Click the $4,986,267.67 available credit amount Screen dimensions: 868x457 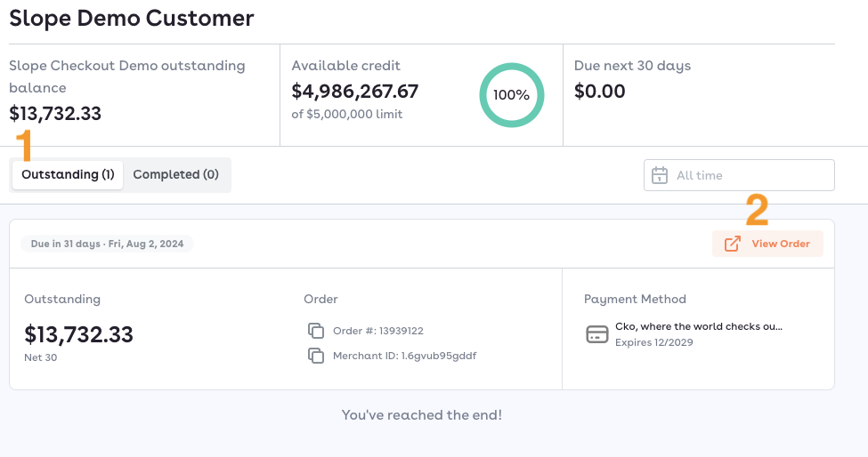point(355,92)
